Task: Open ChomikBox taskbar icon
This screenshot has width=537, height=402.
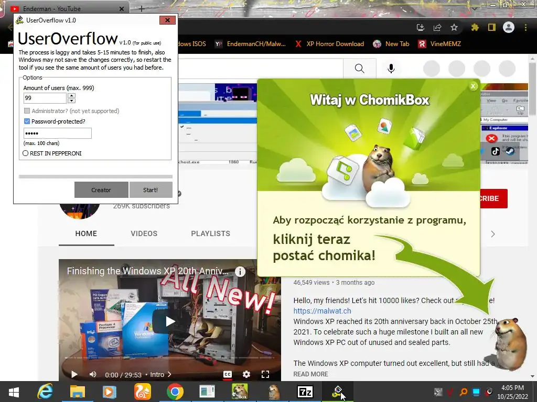Action: (x=240, y=392)
